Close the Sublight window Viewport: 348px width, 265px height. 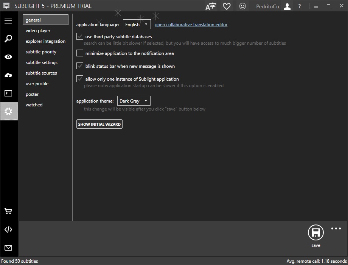click(341, 6)
